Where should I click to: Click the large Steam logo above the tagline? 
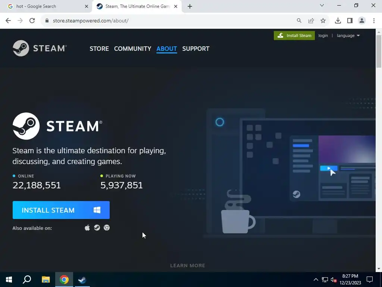tap(57, 126)
